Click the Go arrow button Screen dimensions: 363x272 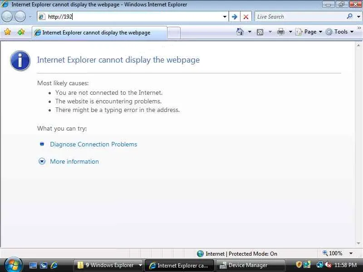coord(234,17)
